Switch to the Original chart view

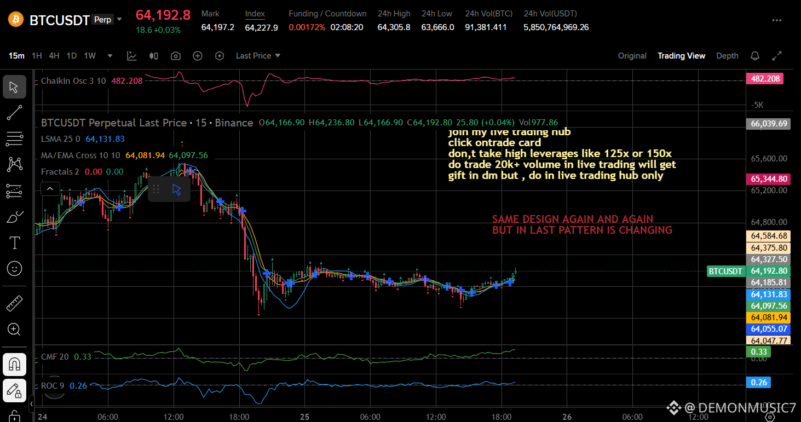tap(632, 56)
